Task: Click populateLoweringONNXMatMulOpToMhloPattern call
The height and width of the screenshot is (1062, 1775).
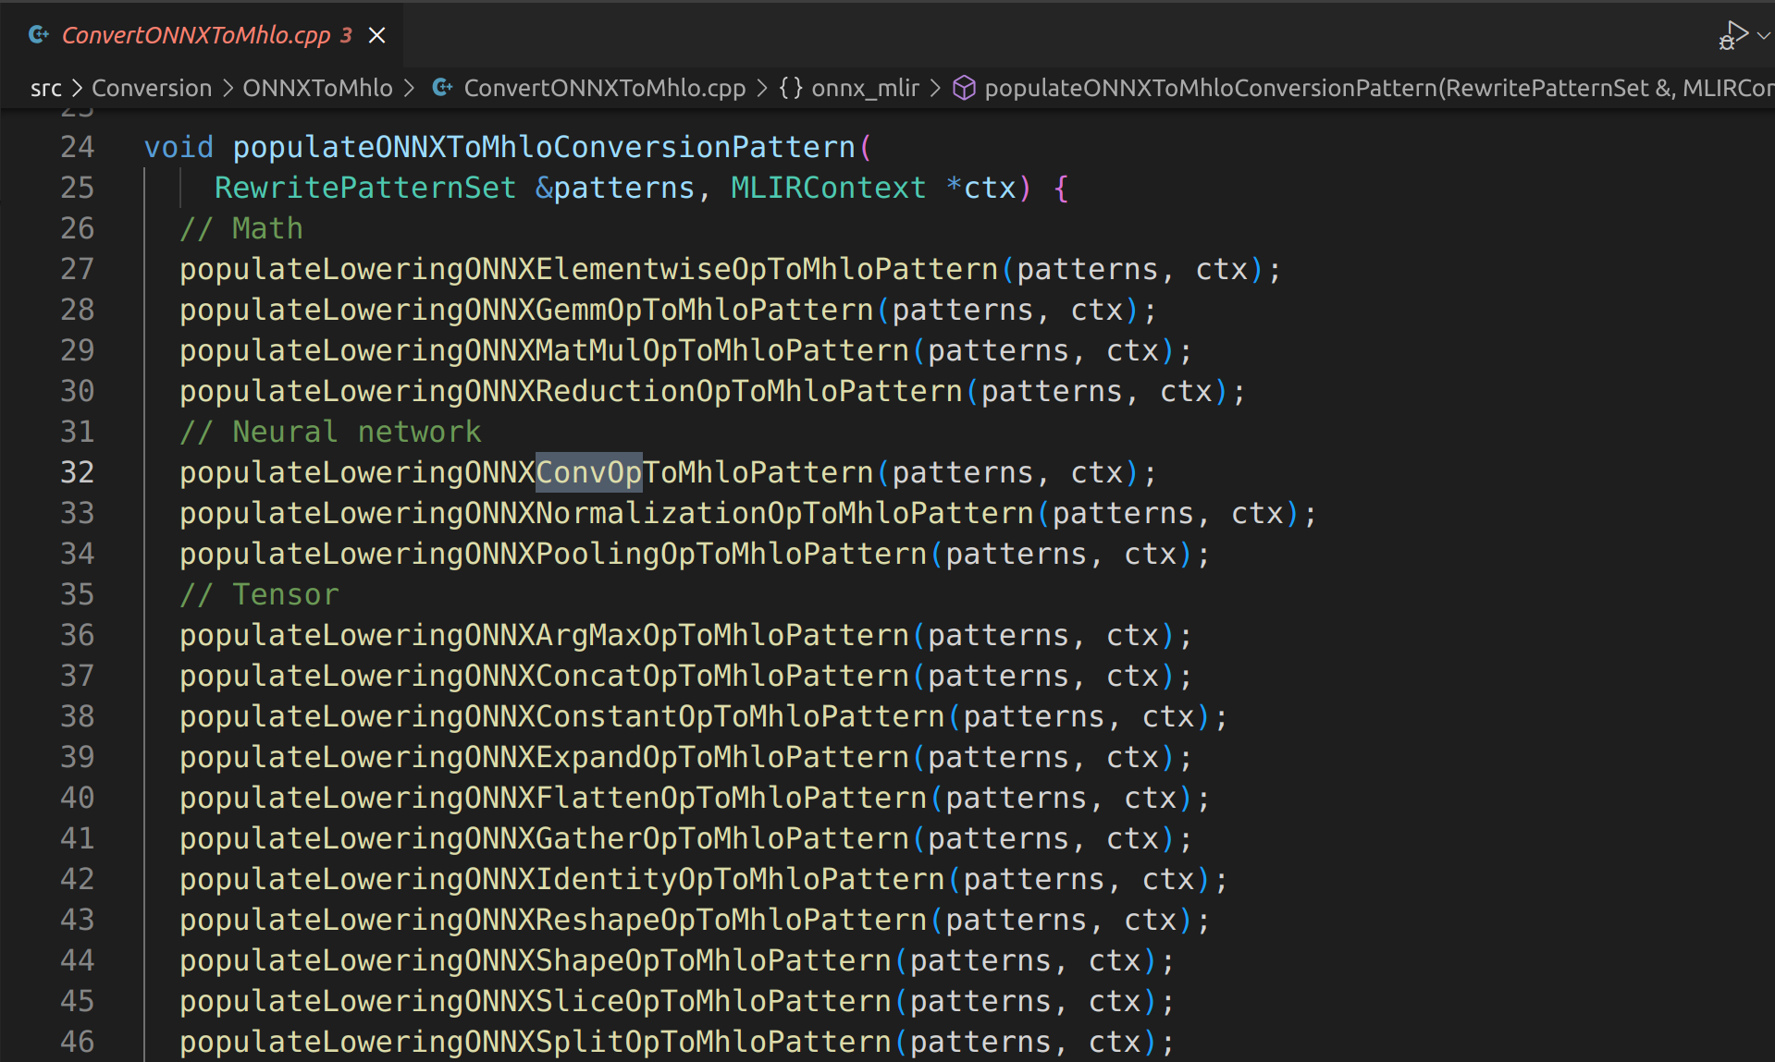Action: tap(545, 350)
